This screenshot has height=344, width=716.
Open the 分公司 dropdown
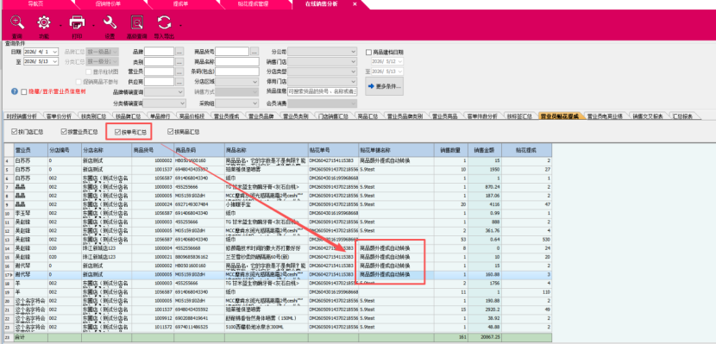(x=354, y=52)
